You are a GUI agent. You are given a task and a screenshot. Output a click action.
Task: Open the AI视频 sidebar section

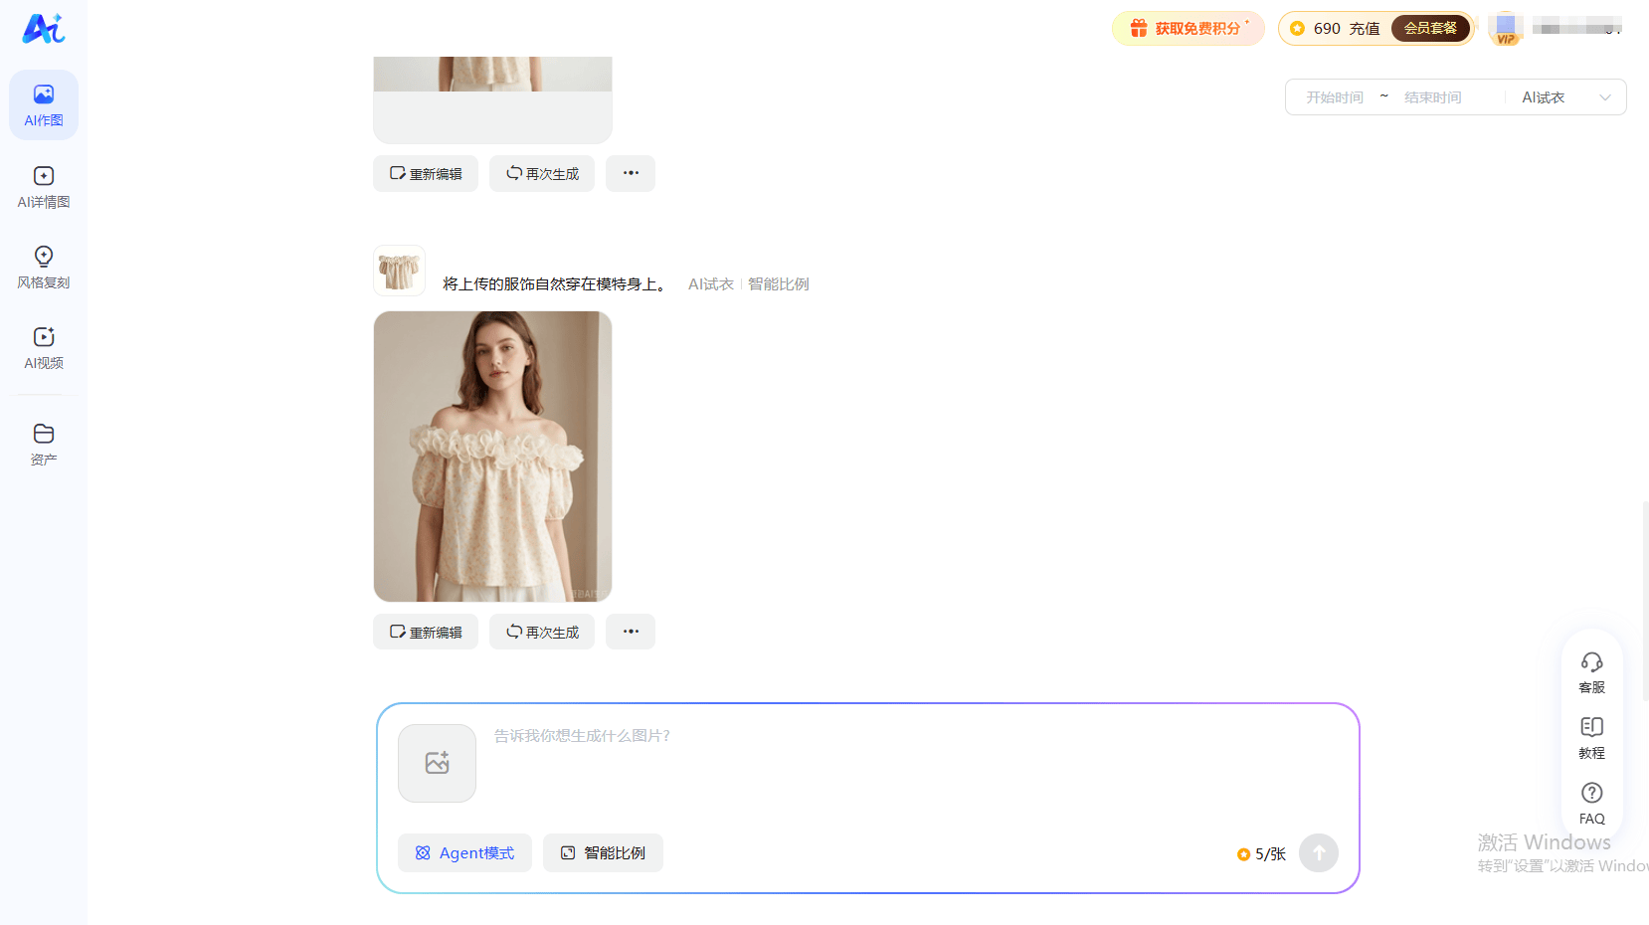(44, 348)
